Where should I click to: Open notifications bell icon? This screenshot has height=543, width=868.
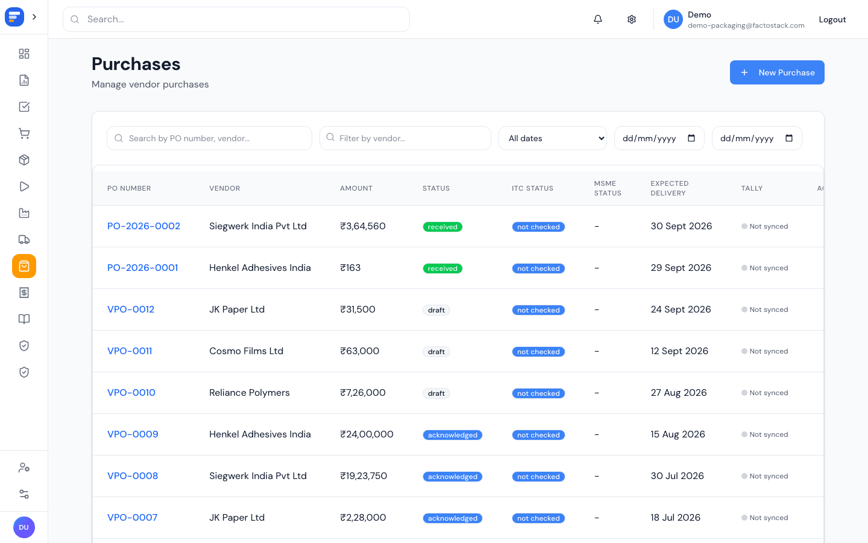(598, 19)
